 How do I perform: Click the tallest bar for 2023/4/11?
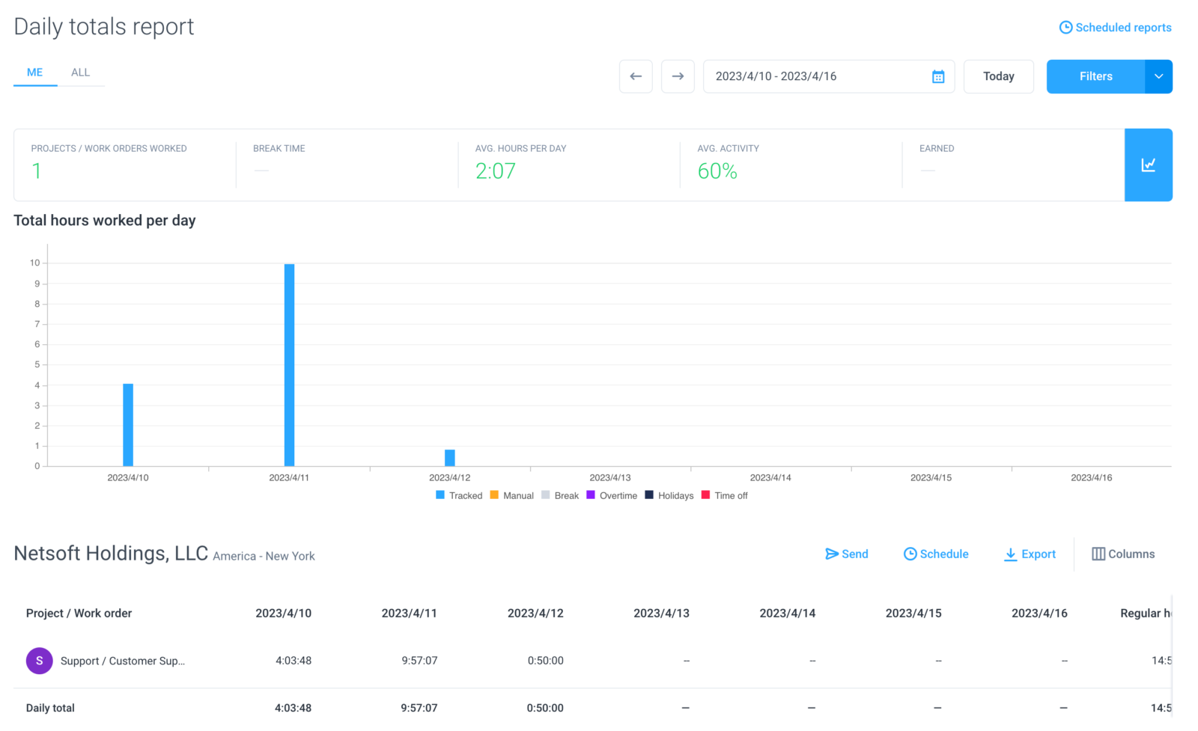coord(289,365)
